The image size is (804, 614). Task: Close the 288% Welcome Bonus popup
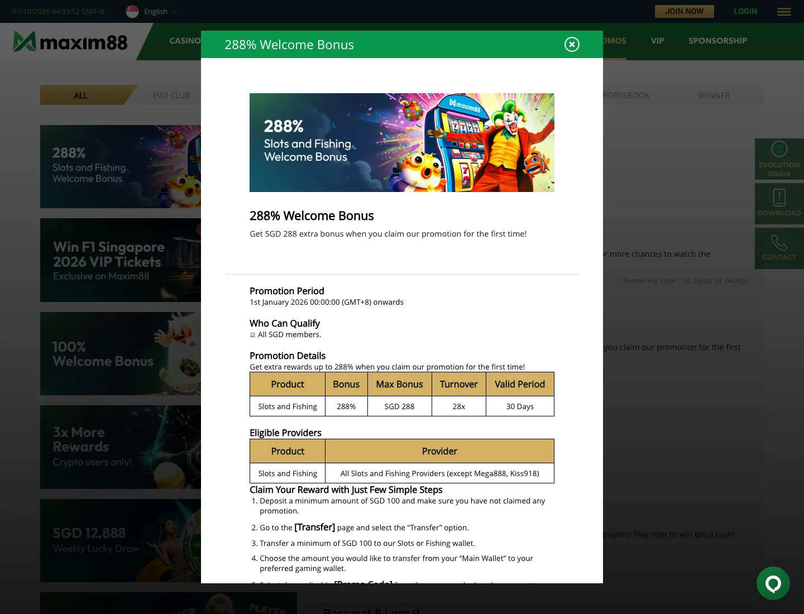click(572, 45)
